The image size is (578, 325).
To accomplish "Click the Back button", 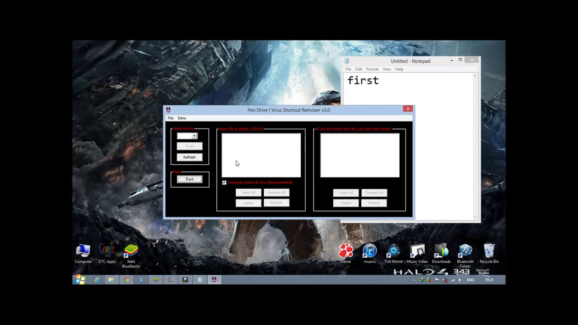I will point(190,179).
